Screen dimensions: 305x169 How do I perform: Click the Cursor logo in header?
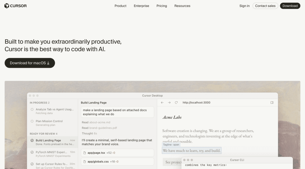[x=15, y=6]
